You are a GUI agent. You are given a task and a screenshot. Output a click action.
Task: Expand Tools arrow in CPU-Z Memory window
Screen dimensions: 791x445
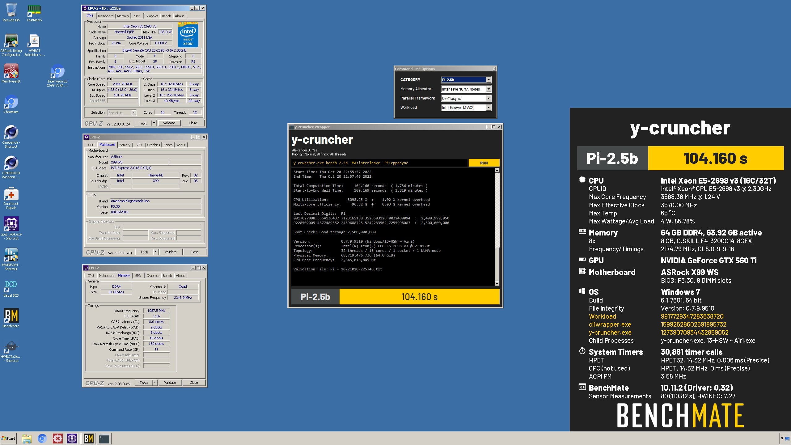coord(155,383)
